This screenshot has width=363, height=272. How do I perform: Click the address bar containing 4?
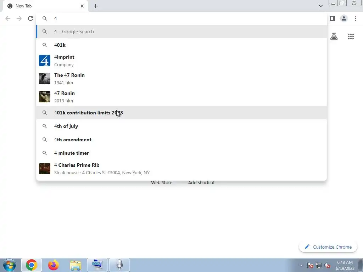[x=181, y=18]
